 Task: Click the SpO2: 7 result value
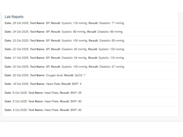click(80, 75)
